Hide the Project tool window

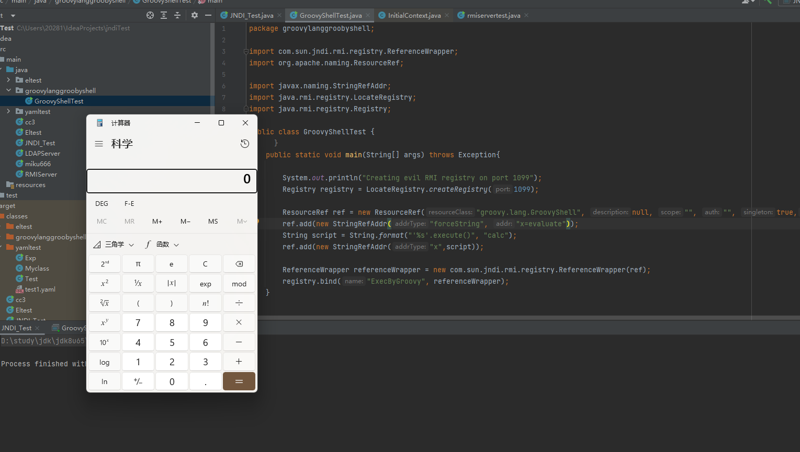(x=208, y=15)
